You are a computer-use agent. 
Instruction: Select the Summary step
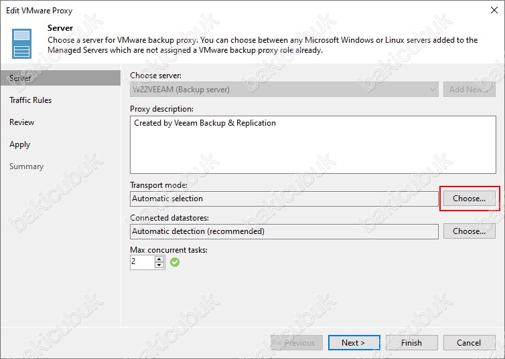tap(26, 166)
